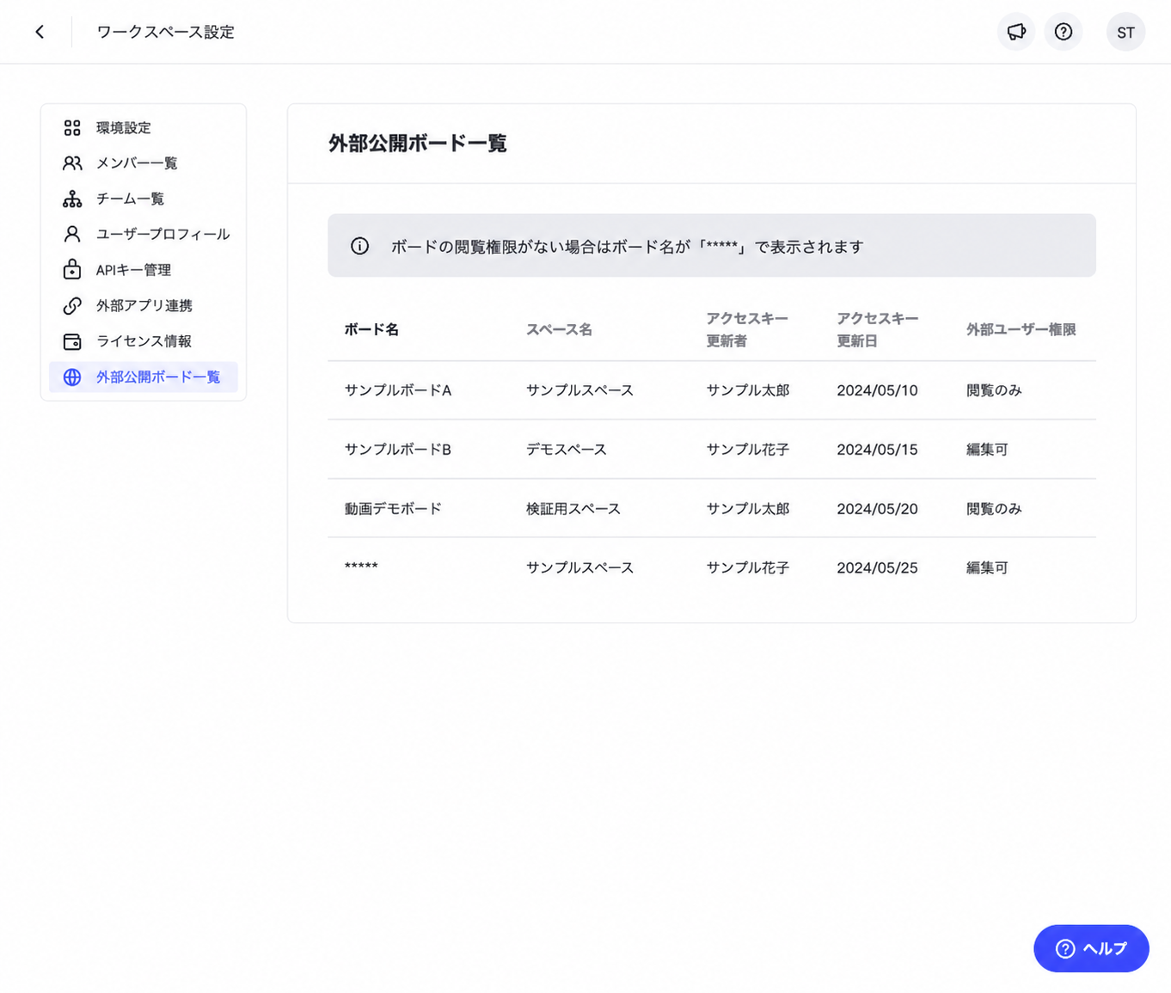
Task: Click the メンバー一覧 people icon
Action: 72,163
